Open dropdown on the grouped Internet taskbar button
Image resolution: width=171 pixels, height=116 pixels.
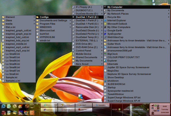pos(56,105)
